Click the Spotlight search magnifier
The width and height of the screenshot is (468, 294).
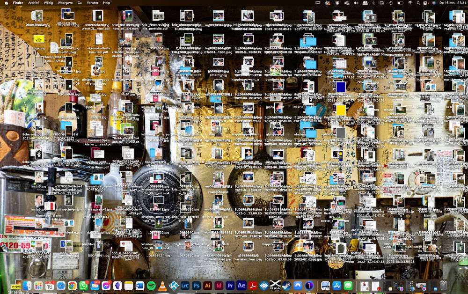click(418, 3)
